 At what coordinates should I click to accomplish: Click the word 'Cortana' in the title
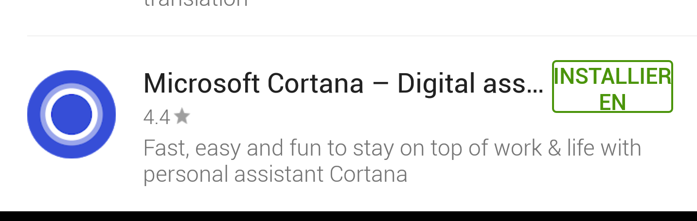(x=315, y=83)
